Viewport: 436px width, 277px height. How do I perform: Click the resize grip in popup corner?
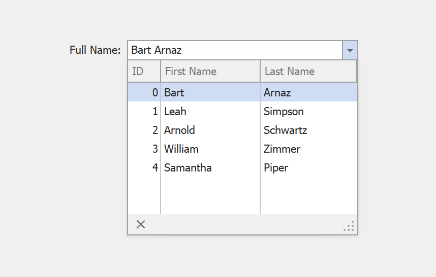(349, 226)
